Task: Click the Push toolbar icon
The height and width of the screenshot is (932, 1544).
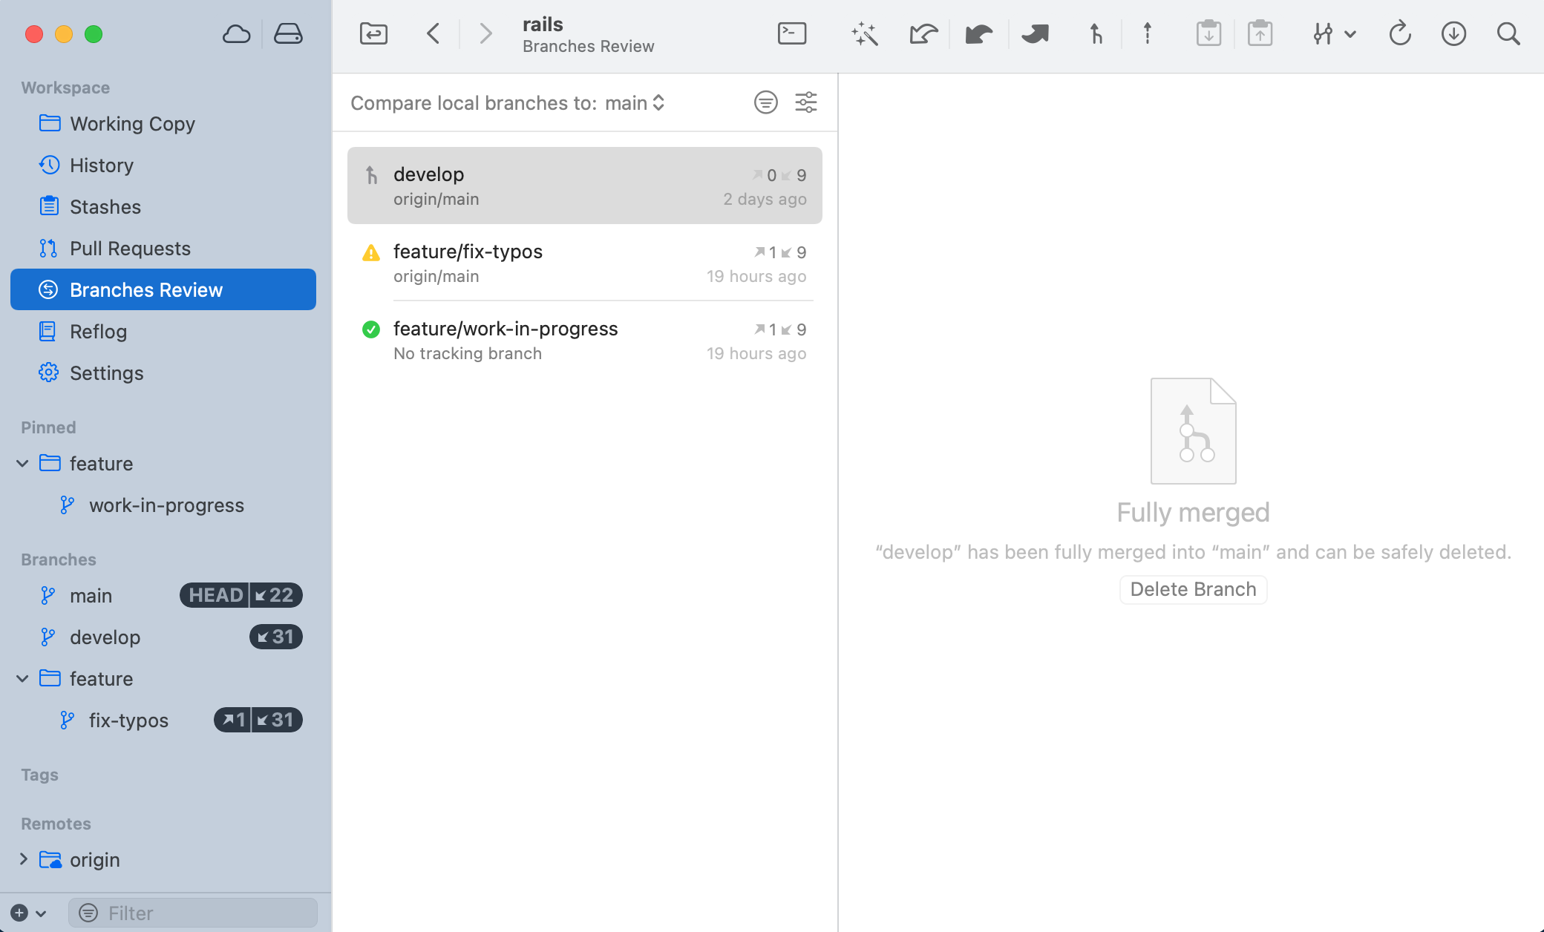Action: coord(1035,33)
